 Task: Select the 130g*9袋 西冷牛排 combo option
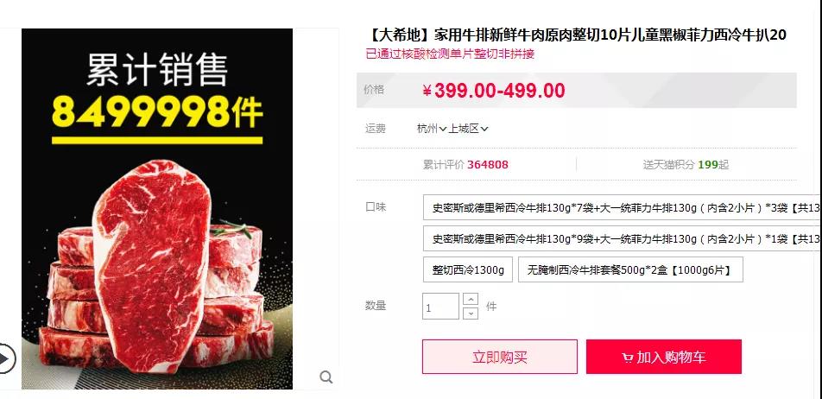pos(623,238)
